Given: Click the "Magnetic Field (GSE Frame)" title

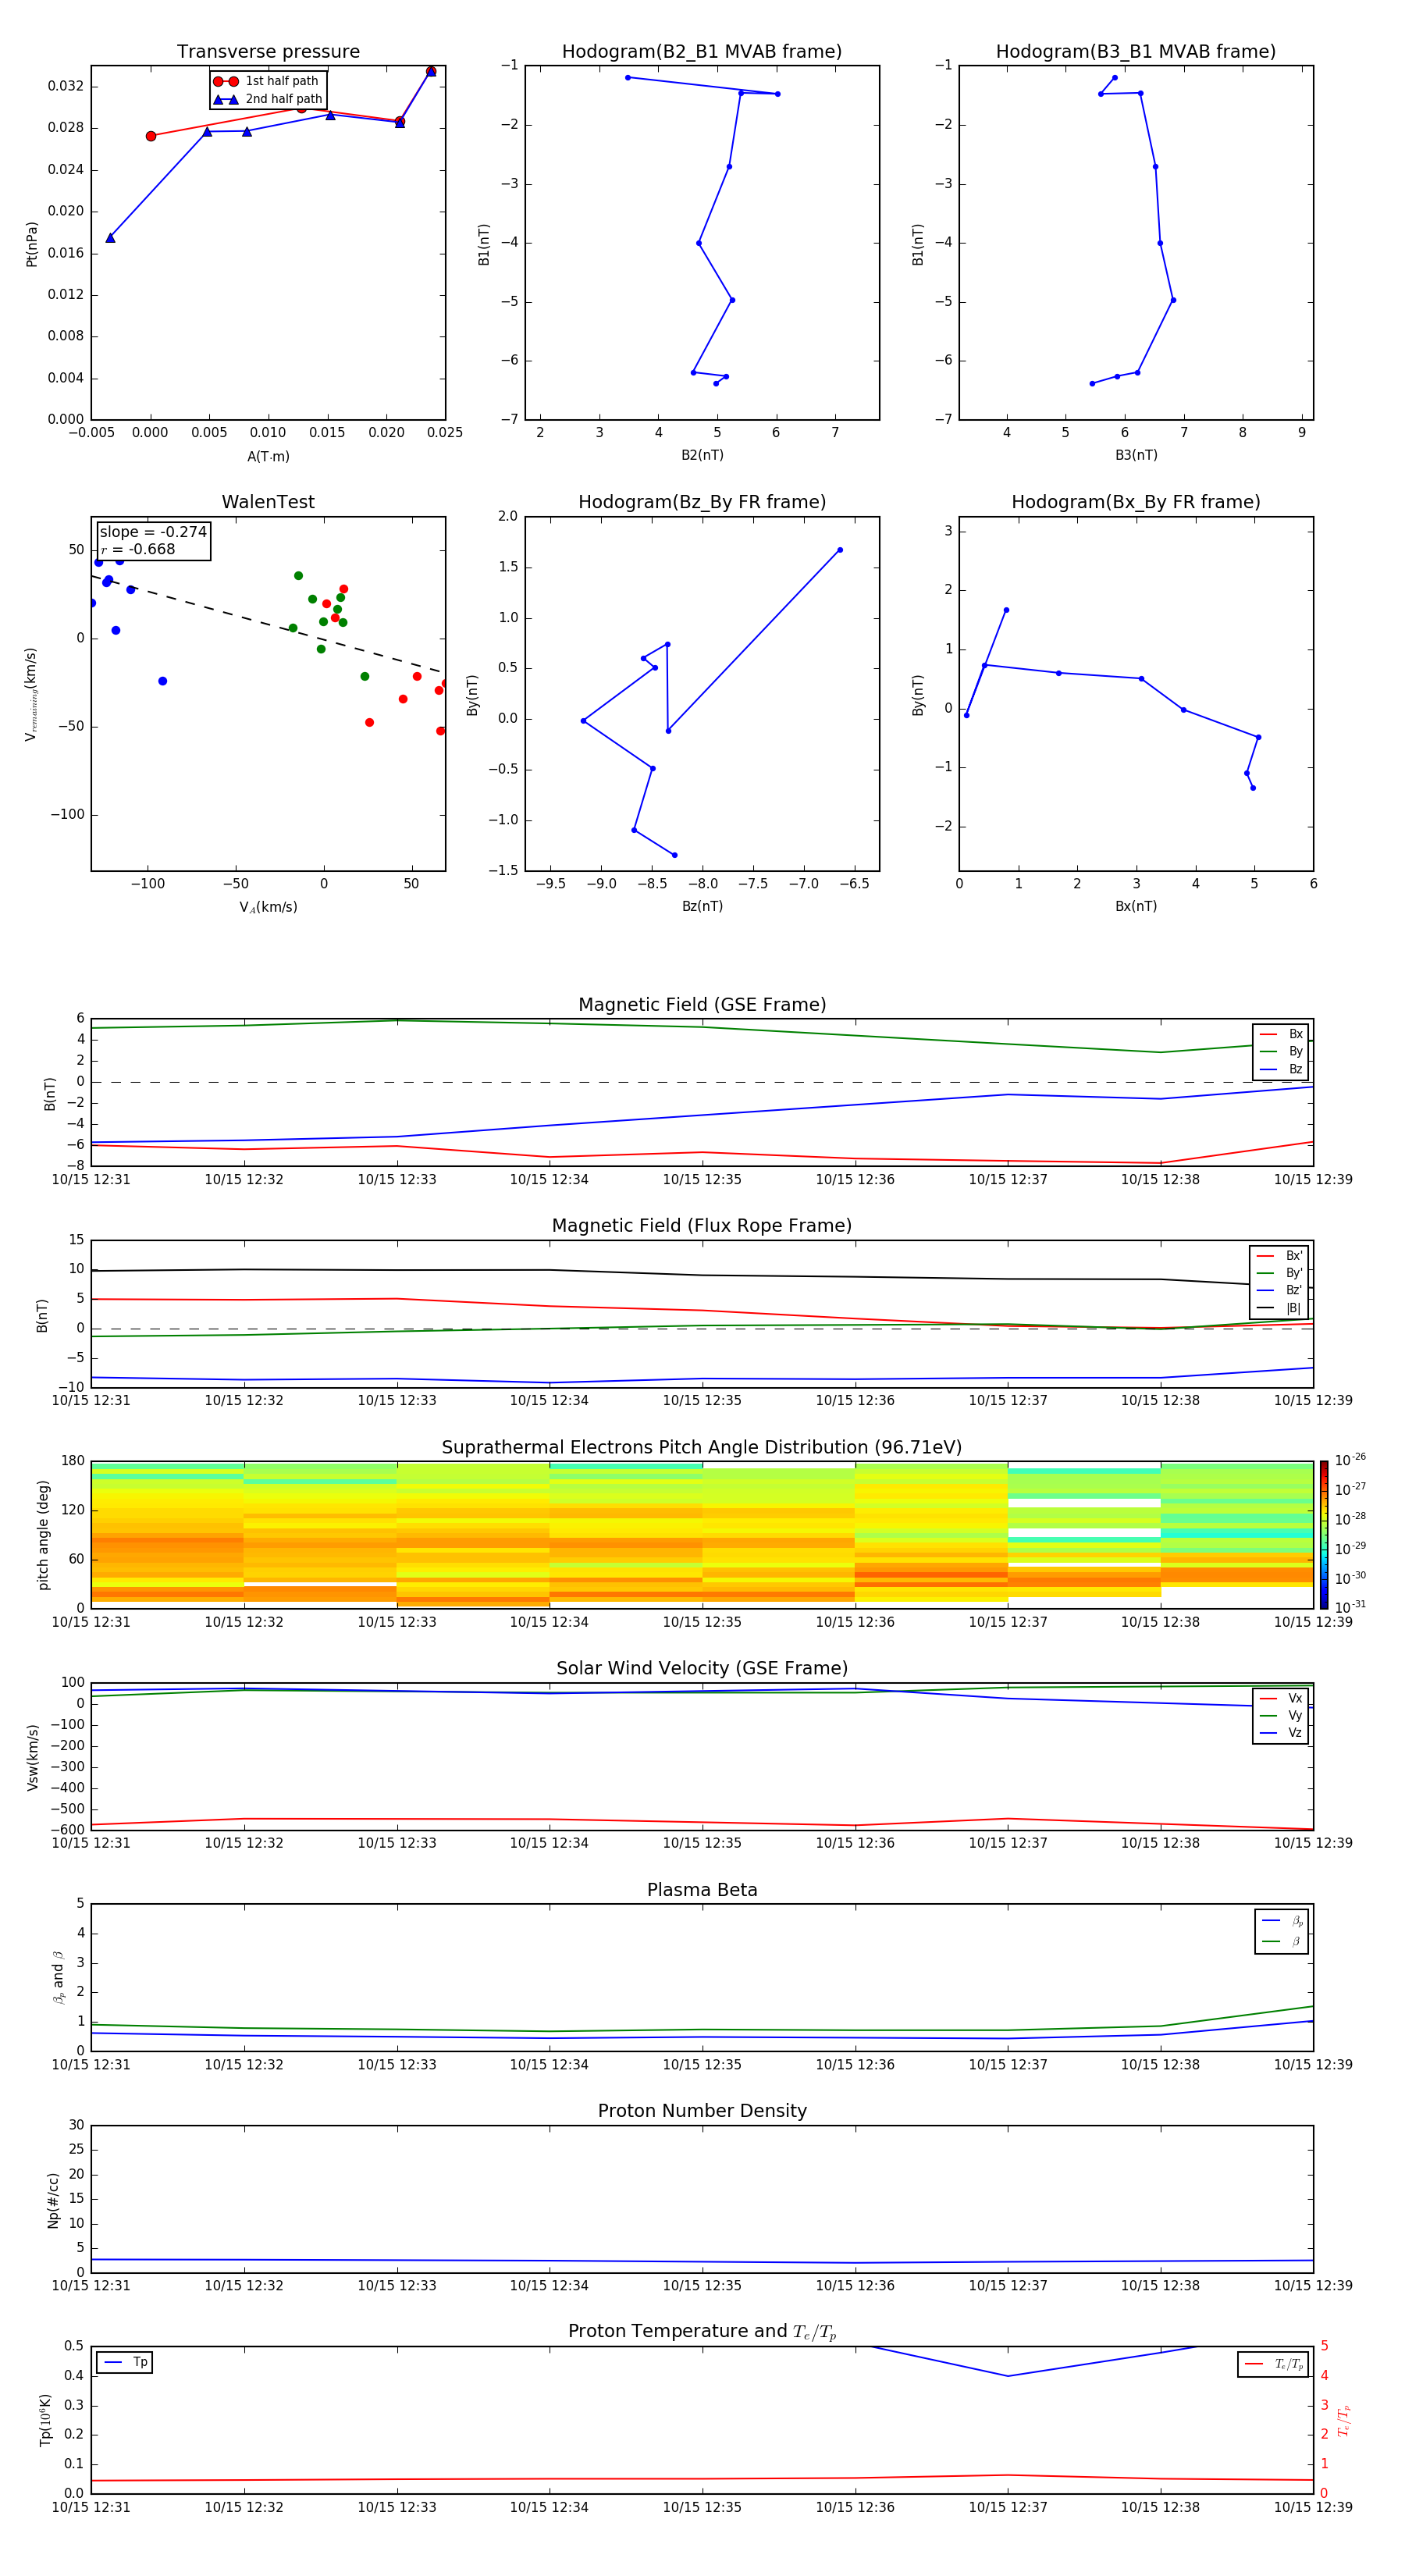Looking at the screenshot, I should tap(702, 1005).
